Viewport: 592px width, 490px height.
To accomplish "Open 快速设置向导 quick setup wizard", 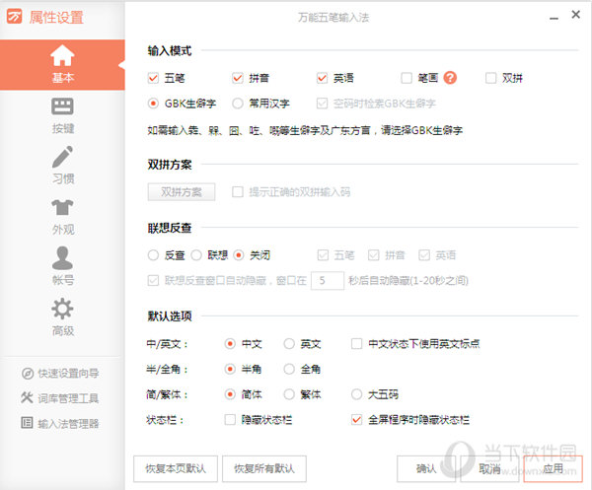I will 60,374.
